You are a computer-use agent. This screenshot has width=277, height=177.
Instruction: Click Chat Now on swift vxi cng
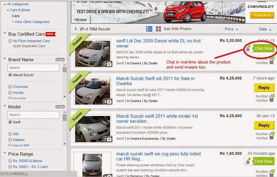click(x=263, y=161)
